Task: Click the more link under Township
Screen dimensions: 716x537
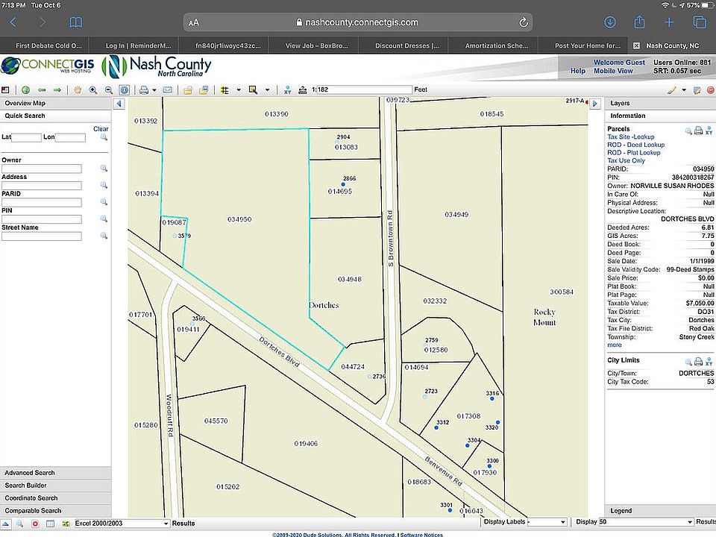Action: pyautogui.click(x=614, y=345)
